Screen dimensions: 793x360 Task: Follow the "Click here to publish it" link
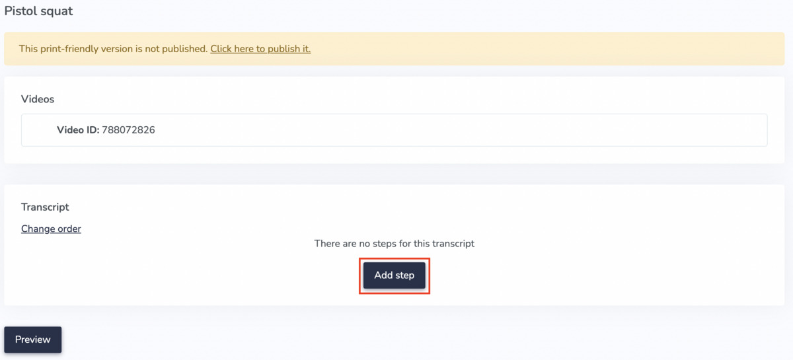pos(260,49)
